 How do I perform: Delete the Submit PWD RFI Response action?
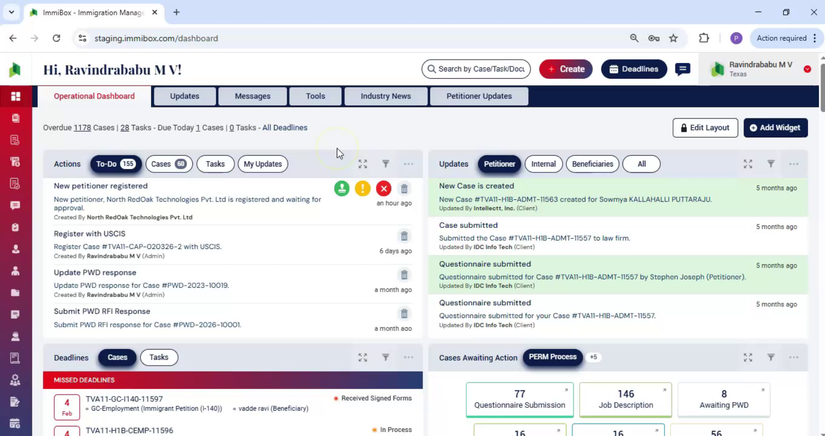point(404,314)
